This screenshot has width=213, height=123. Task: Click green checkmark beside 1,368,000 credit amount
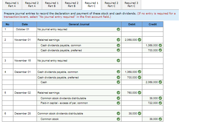pyautogui.click(x=160, y=45)
